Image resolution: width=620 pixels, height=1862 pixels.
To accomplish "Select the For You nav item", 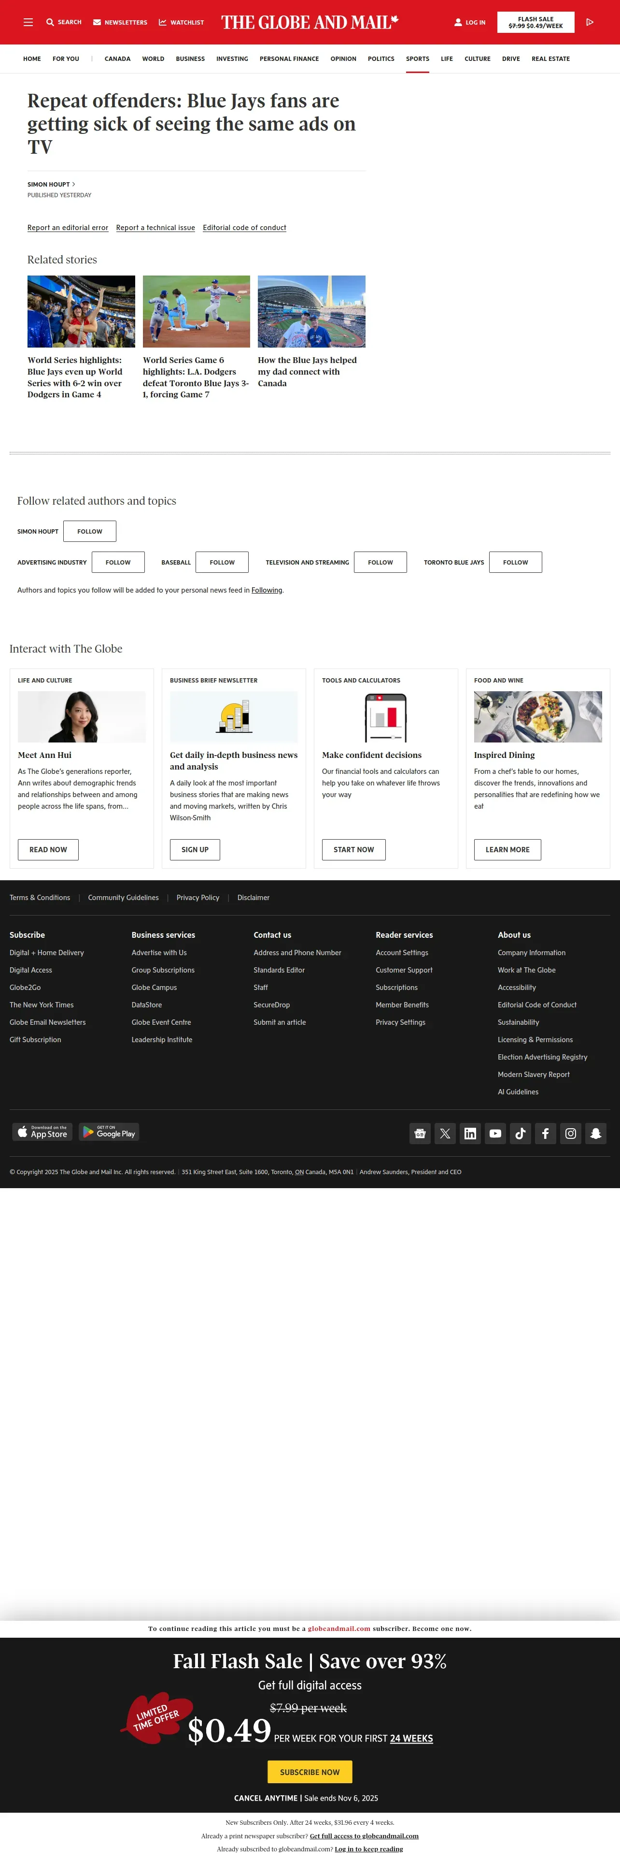I will tap(66, 58).
